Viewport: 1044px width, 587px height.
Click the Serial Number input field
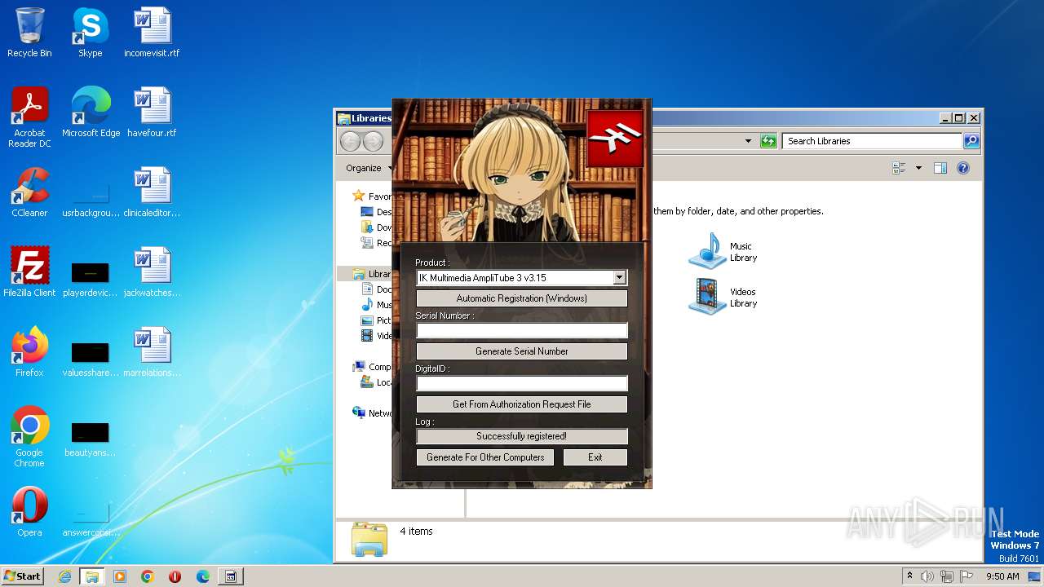tap(522, 330)
